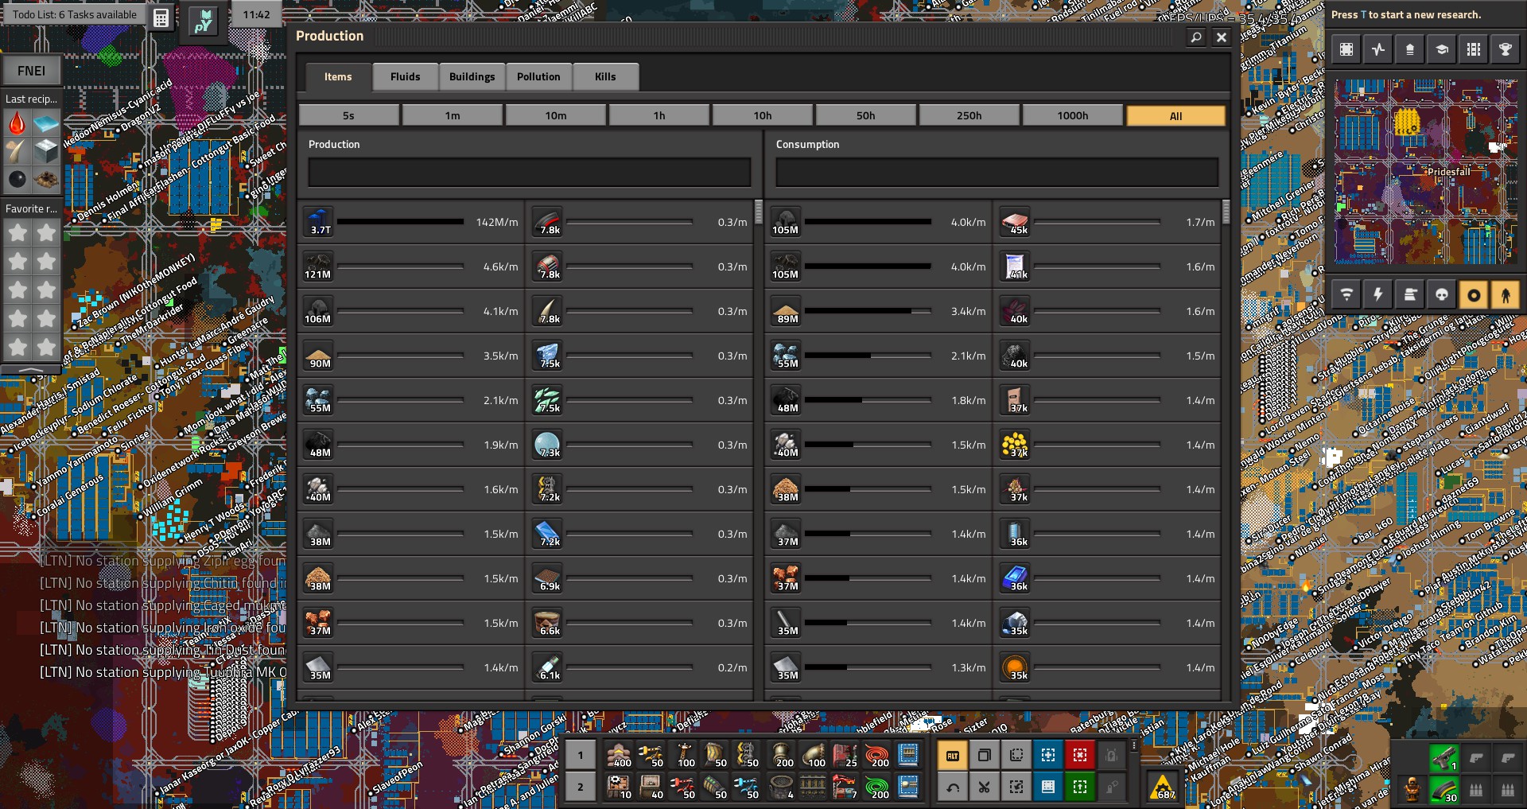Click the 89M item in Consumption list
The image size is (1527, 809).
click(x=787, y=311)
